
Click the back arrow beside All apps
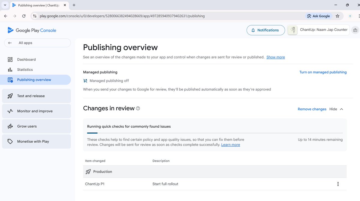tap(10, 43)
